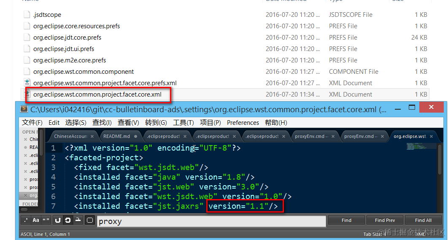Select org.eclipse.wst.common.component in Explorer

(x=84, y=72)
